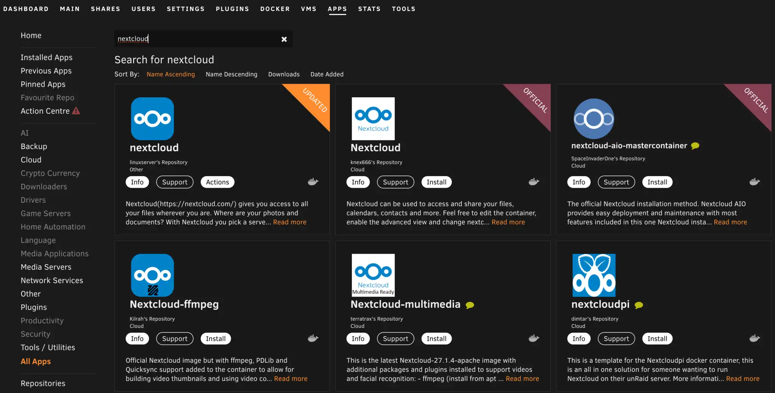This screenshot has height=393, width=775.
Task: Expand Read more on nextcloud-aio-mastercontainer description
Action: [x=730, y=222]
